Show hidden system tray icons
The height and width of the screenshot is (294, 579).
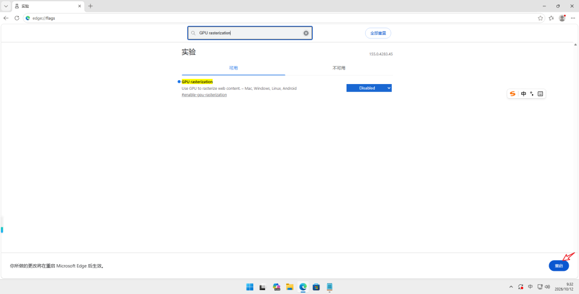(x=511, y=287)
